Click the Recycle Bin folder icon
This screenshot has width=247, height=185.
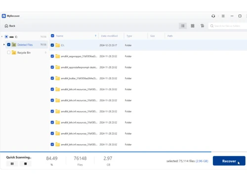pos(14,53)
